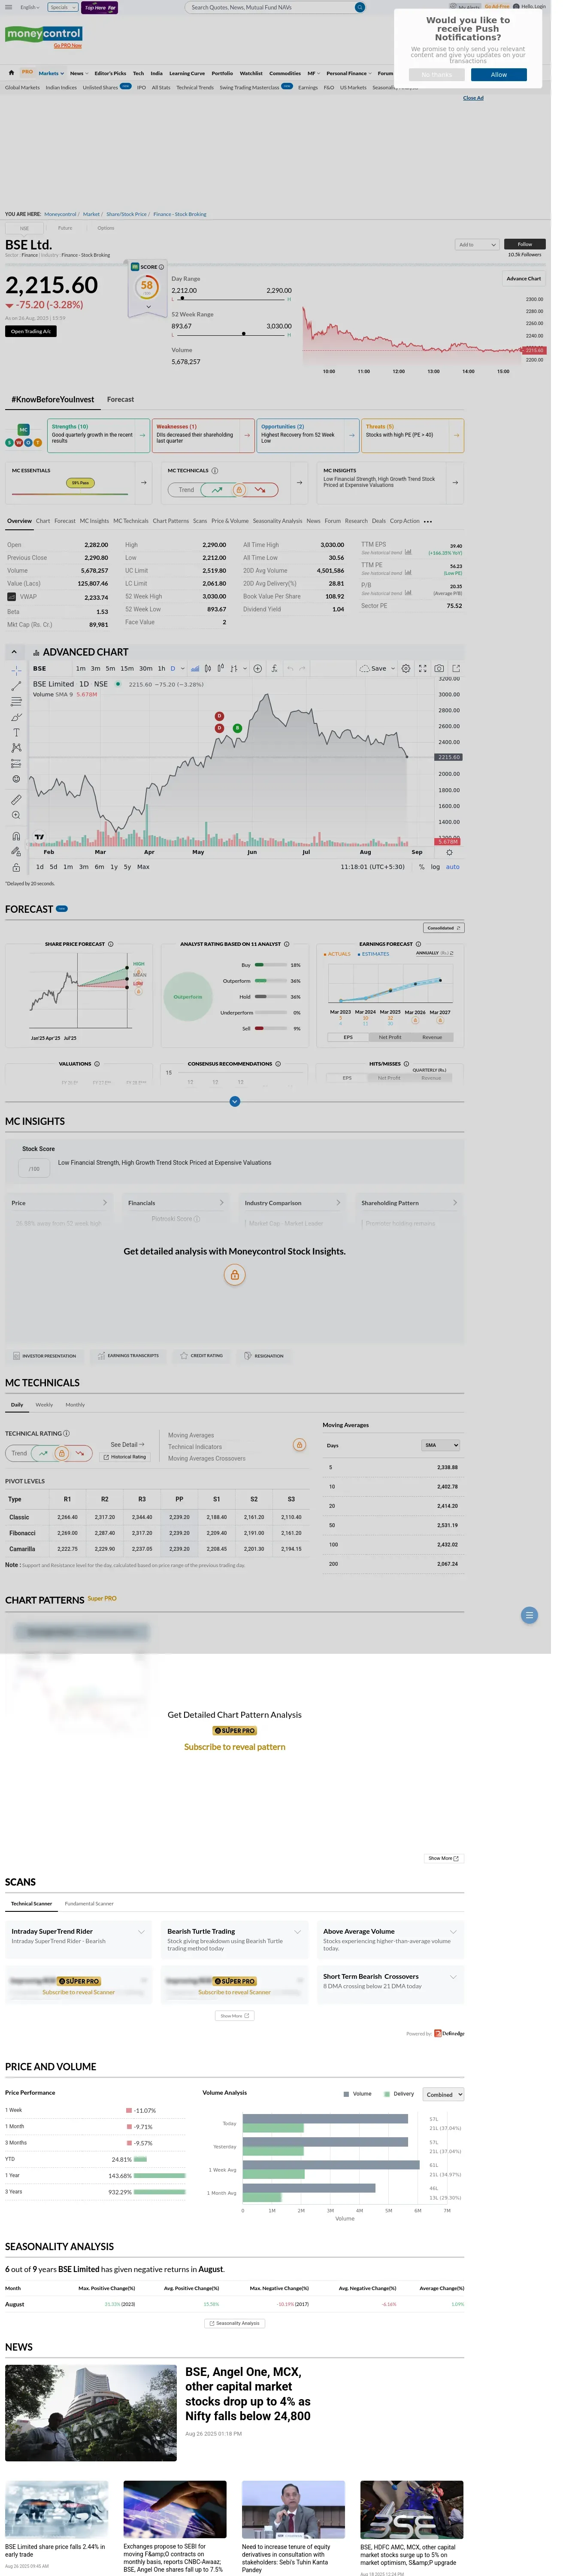Click Subscribe to reveal pattern link
The width and height of the screenshot is (563, 2576).
tap(235, 1747)
